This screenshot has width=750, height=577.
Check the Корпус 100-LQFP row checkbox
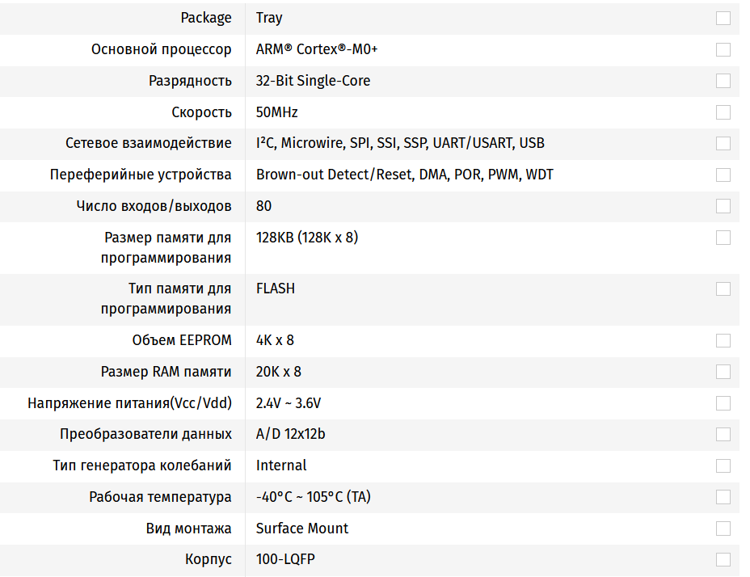(723, 559)
